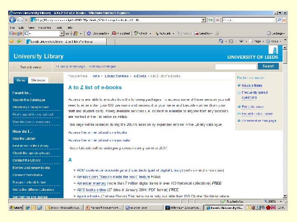Click the Google search box in IE toolbar
This screenshot has height=222, width=297.
[x=248, y=20]
